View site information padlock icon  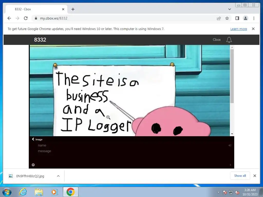[36, 18]
